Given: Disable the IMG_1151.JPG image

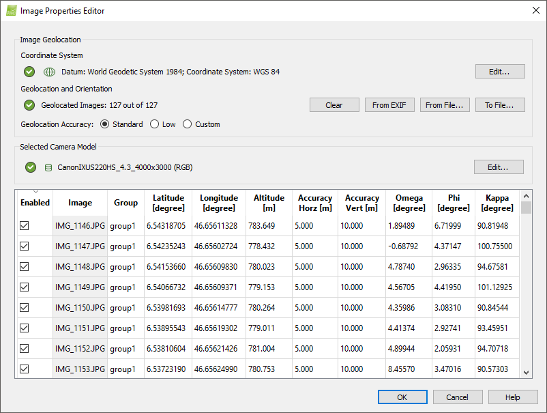Looking at the screenshot, I should pos(25,328).
